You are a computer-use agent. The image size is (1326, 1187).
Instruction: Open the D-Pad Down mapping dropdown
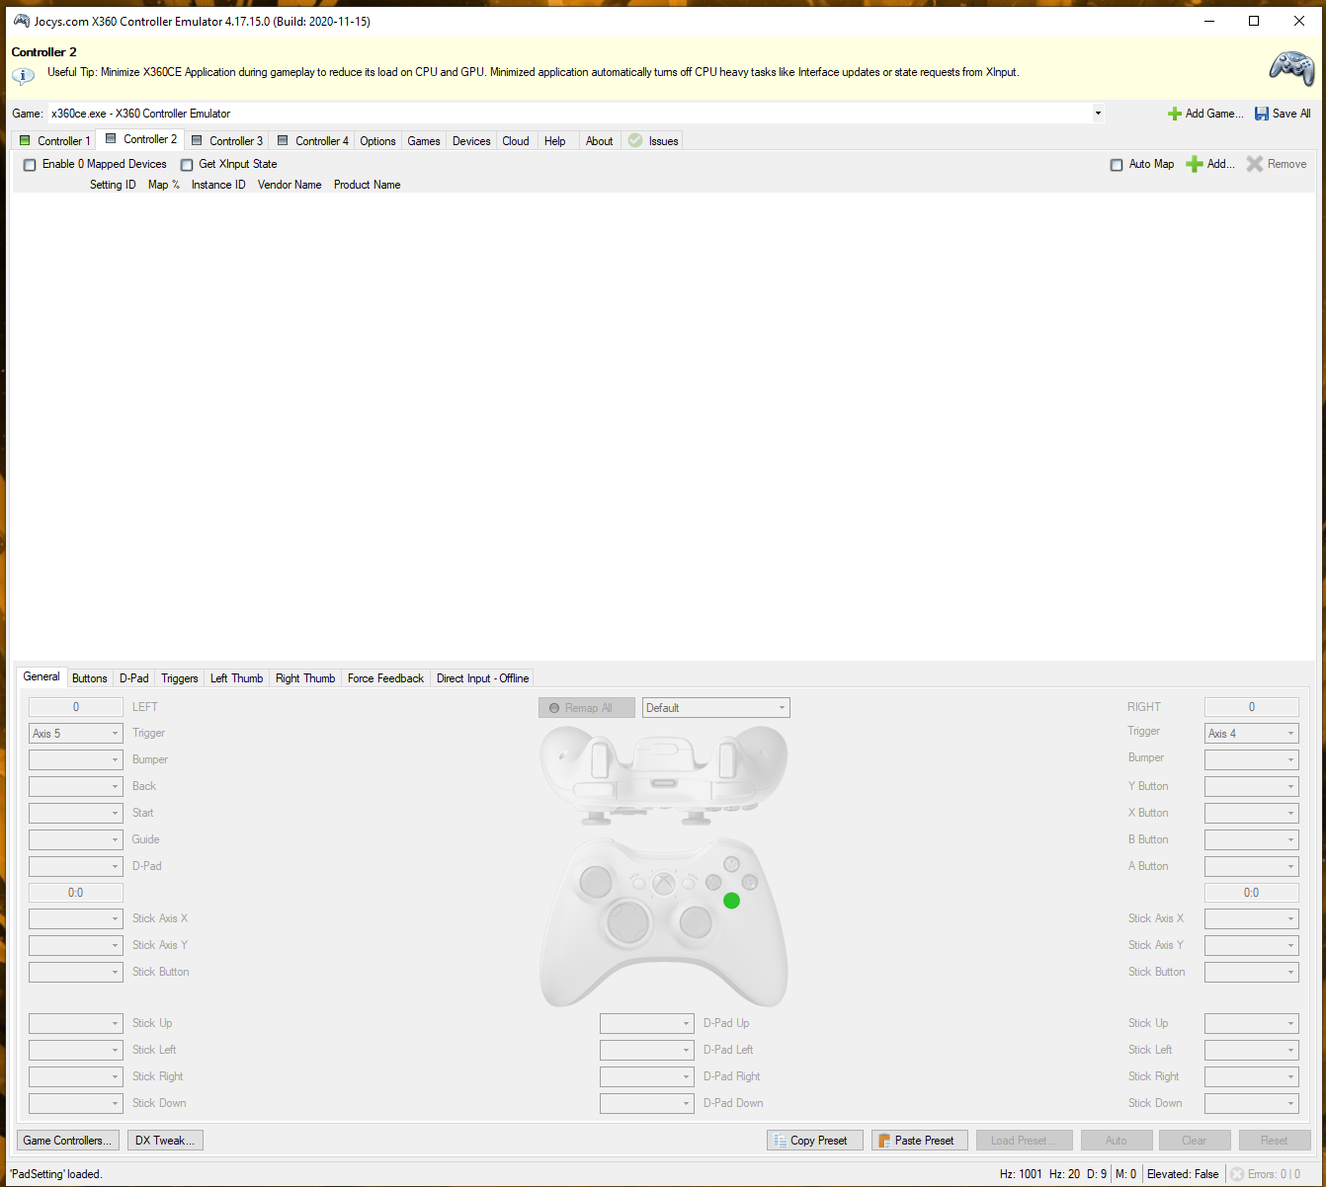pos(646,1103)
